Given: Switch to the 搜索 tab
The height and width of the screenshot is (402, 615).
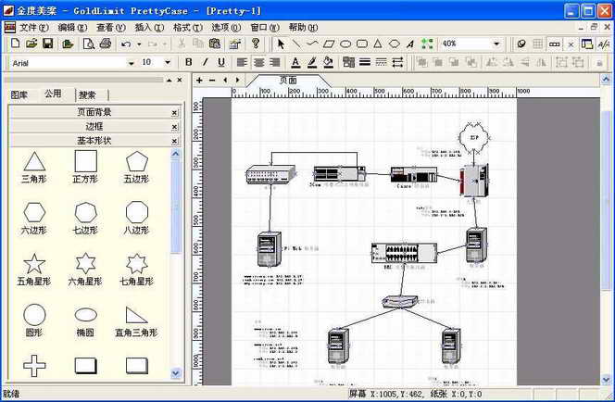Looking at the screenshot, I should click(87, 94).
